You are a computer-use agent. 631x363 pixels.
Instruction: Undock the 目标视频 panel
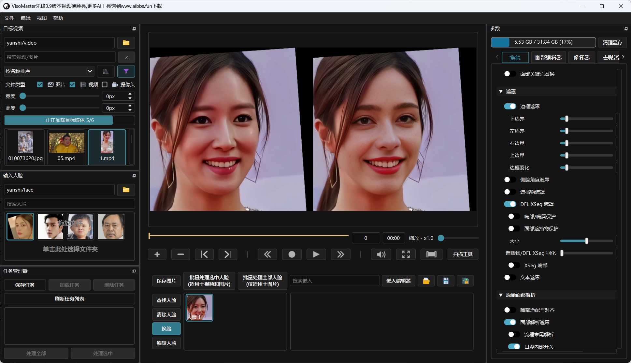pyautogui.click(x=134, y=29)
